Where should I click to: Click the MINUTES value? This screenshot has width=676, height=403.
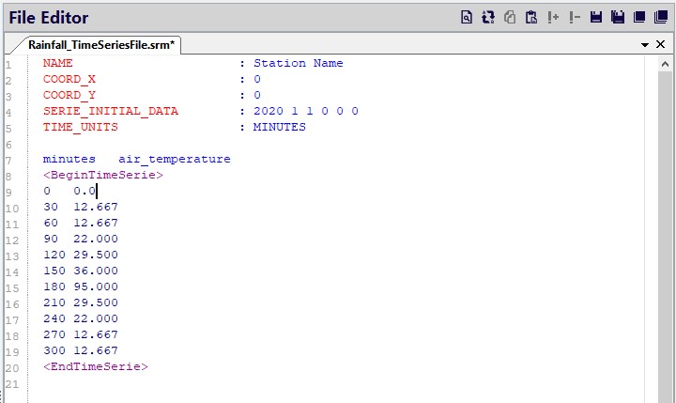(280, 127)
